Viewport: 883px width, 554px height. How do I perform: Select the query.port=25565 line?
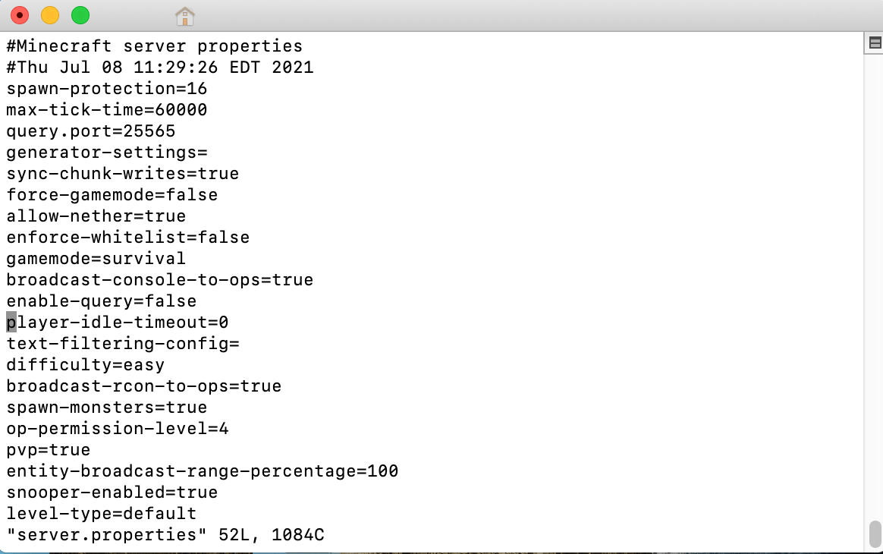click(90, 131)
